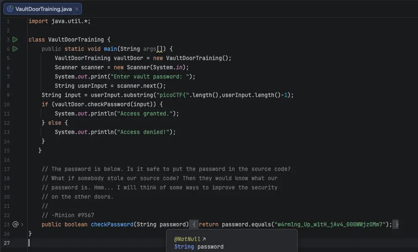
Task: Unfold the closing brace placeholder on line 23
Action: (x=397, y=224)
